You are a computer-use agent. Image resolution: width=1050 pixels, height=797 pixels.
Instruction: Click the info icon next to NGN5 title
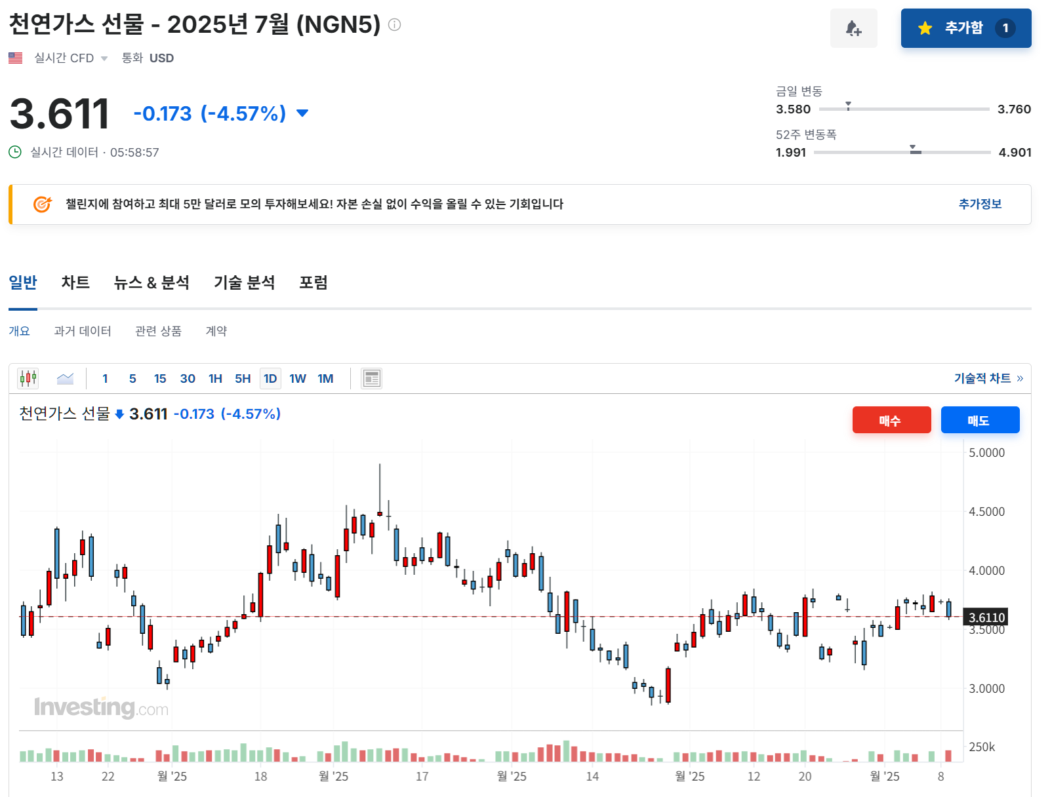pyautogui.click(x=394, y=26)
